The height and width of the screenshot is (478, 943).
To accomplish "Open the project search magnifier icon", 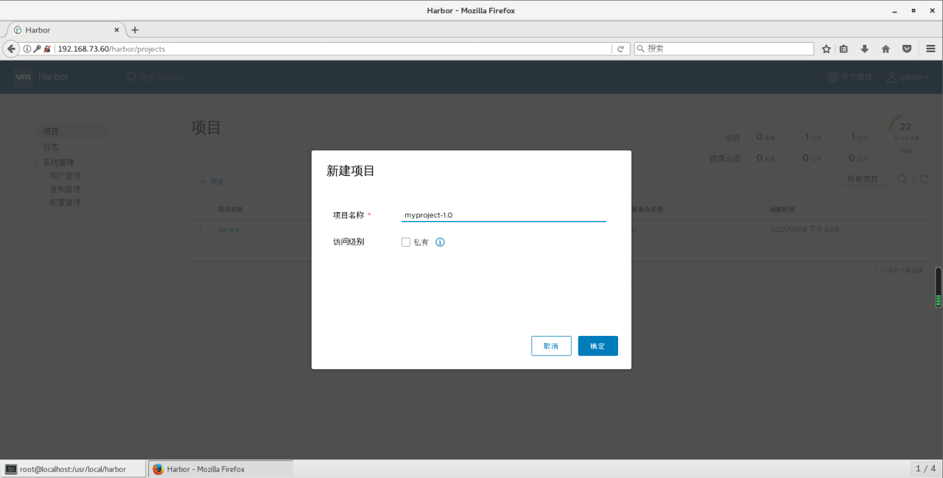I will click(902, 179).
